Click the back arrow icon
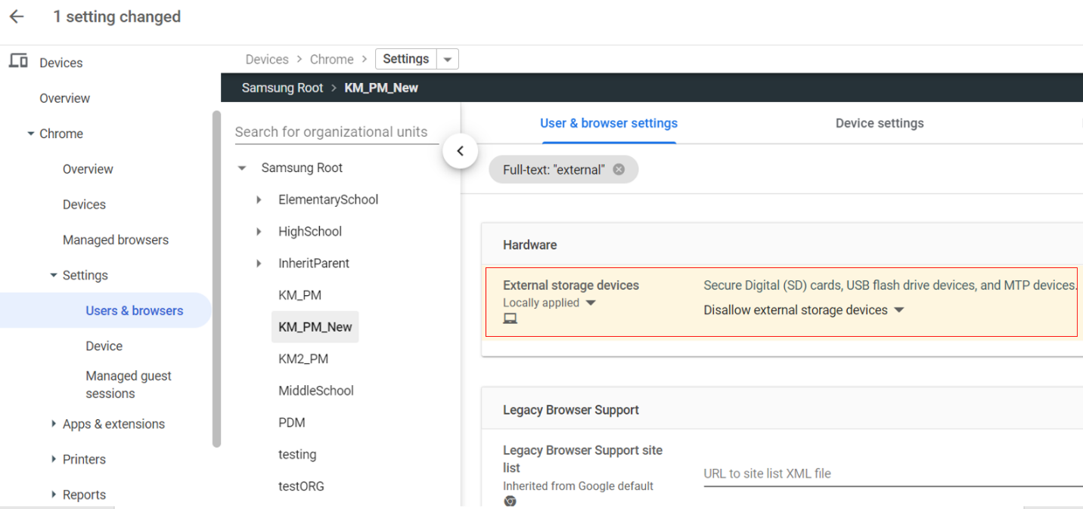1083x509 pixels. coord(17,17)
